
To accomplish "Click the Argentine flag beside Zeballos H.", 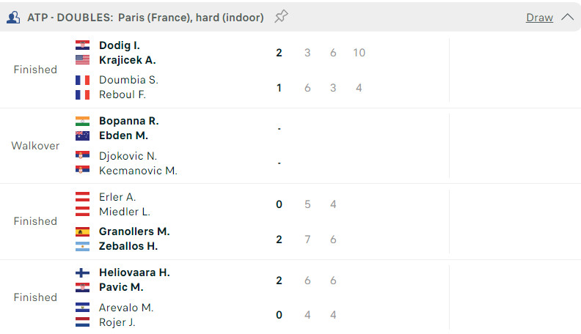I will 82,246.
